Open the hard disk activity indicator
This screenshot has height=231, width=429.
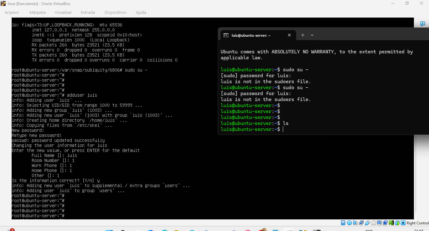[x=344, y=223]
